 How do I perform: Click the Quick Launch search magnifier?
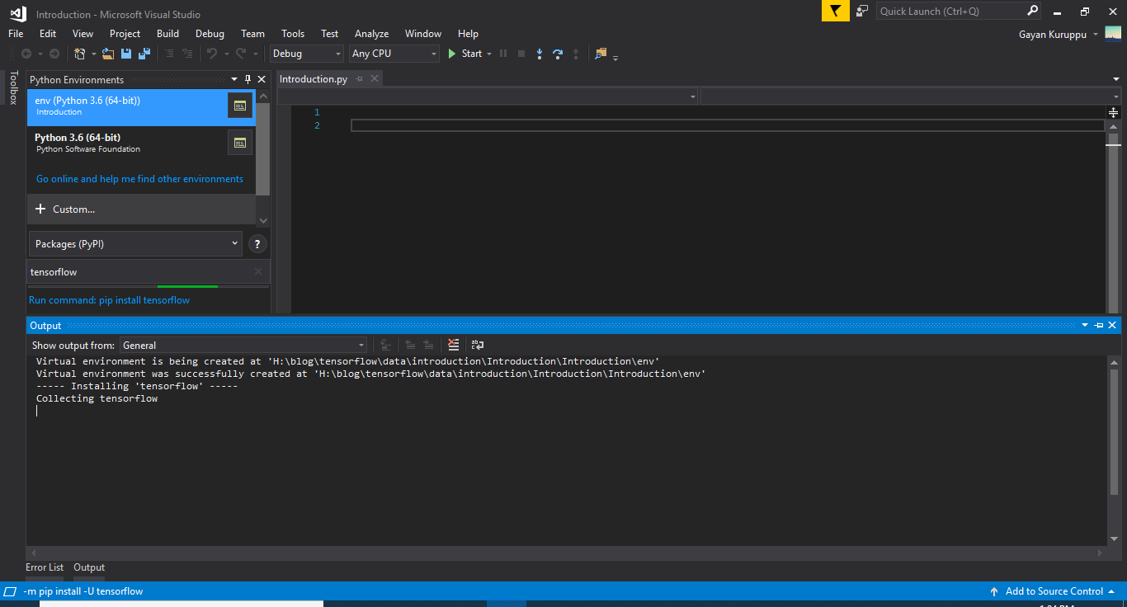click(1033, 11)
